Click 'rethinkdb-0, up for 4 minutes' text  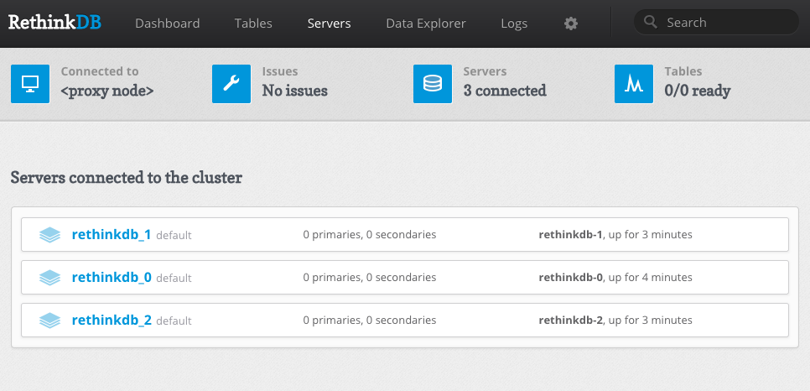tap(615, 278)
